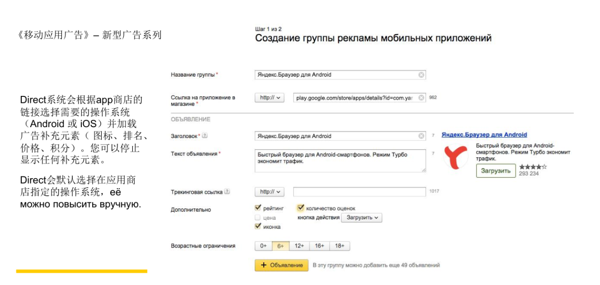
Task: Select the 16+ age restriction
Action: coord(320,246)
